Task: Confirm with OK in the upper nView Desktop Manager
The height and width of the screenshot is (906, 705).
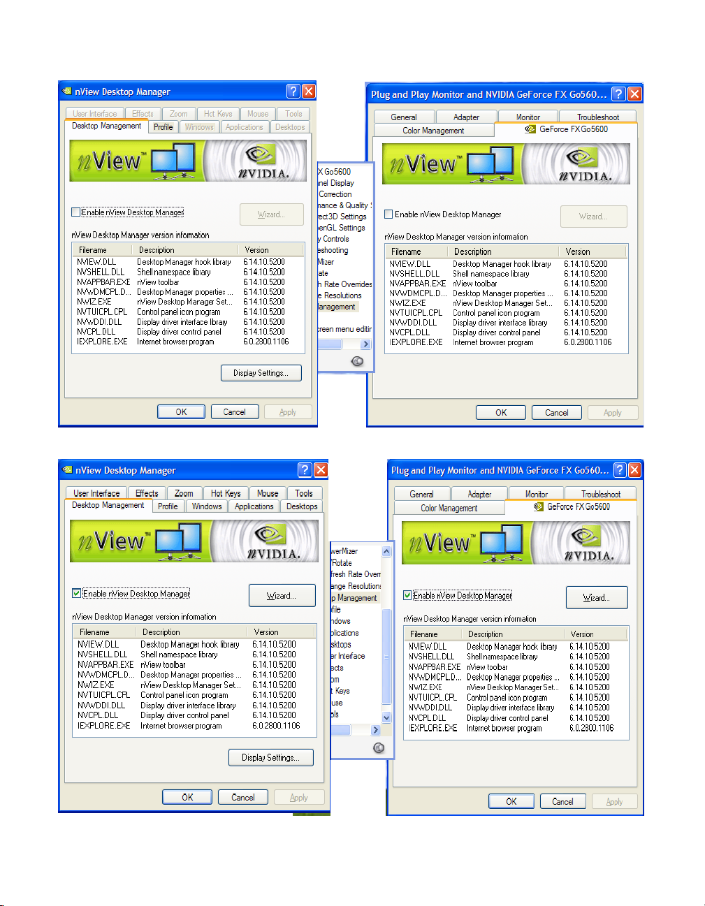Action: [181, 412]
